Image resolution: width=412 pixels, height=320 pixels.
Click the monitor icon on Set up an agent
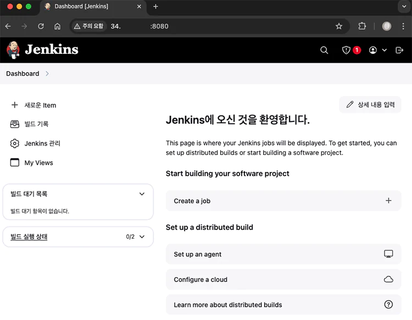tap(388, 253)
